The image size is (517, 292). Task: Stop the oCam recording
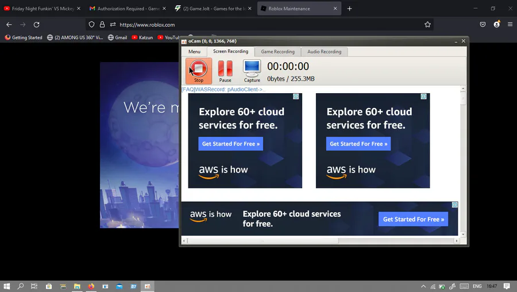[199, 71]
